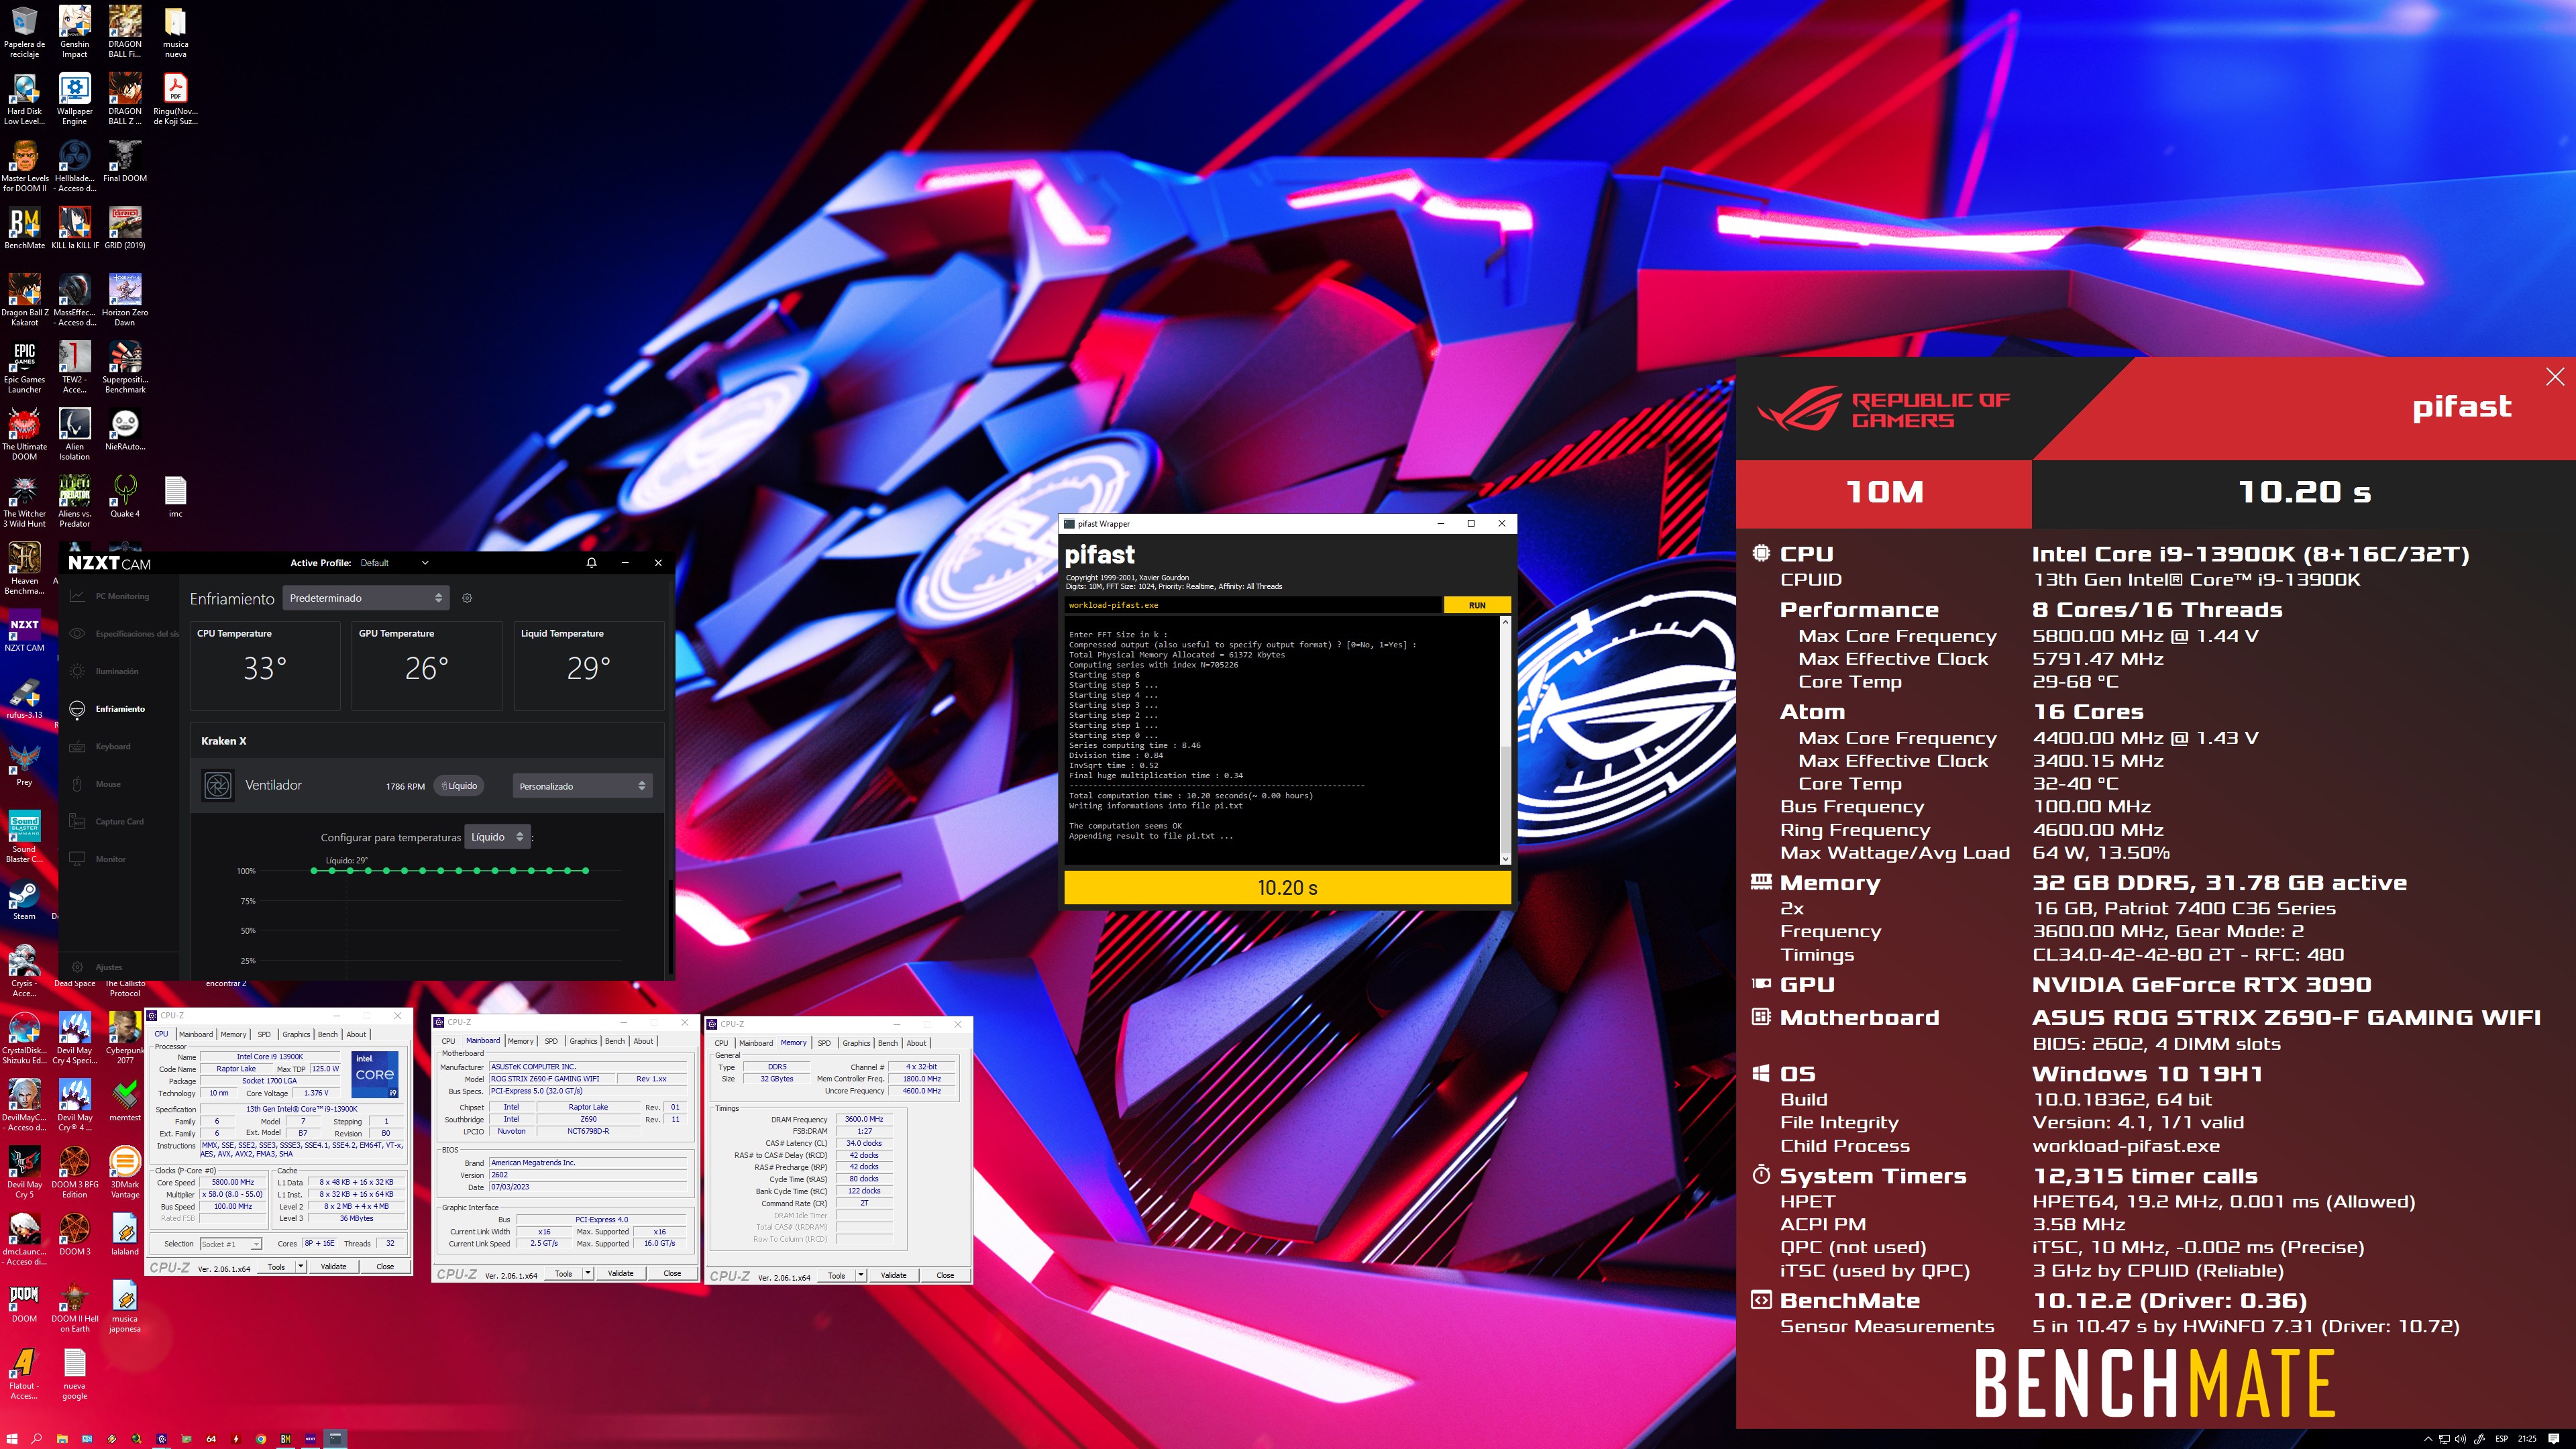The width and height of the screenshot is (2576, 1449).
Task: Show hidden system tray icons chevron
Action: pos(2429,1439)
